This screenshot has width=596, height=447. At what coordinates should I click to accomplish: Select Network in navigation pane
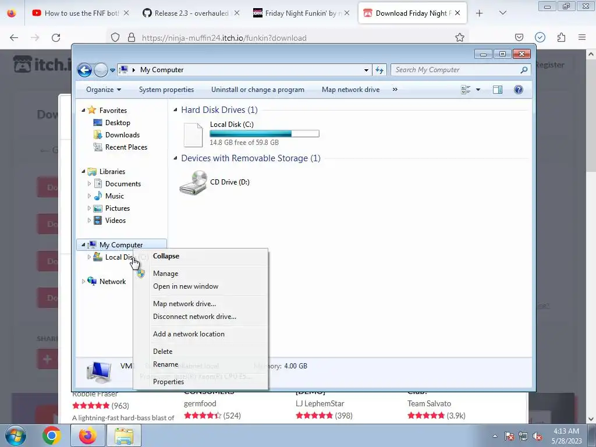[x=112, y=282]
